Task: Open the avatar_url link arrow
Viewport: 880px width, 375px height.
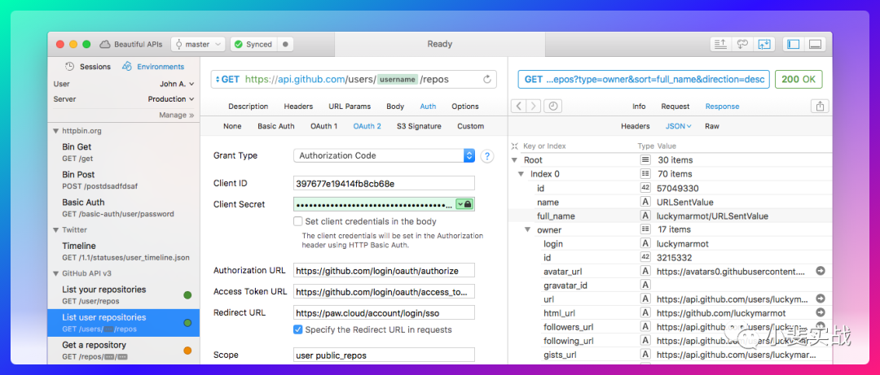Action: pyautogui.click(x=821, y=272)
